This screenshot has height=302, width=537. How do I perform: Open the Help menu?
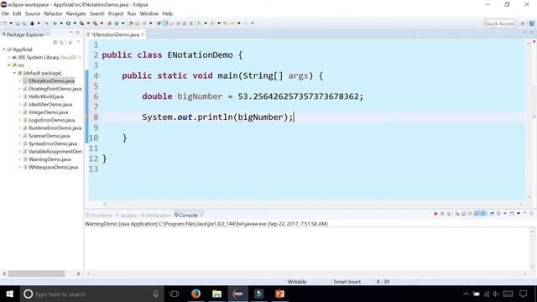coord(168,13)
